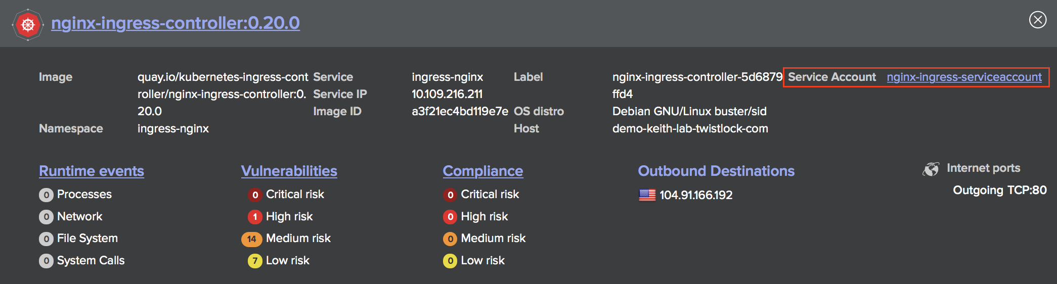Viewport: 1057px width, 284px height.
Task: Click the OS distro value Debian GNU/Linux buster/sid
Action: click(x=689, y=111)
